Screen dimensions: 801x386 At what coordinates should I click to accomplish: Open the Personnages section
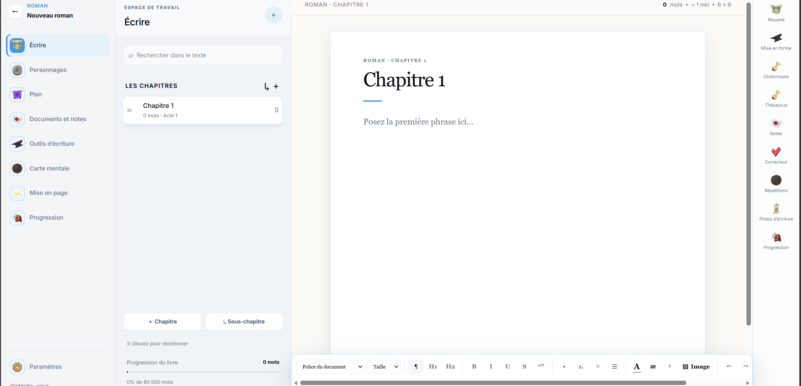coord(58,70)
